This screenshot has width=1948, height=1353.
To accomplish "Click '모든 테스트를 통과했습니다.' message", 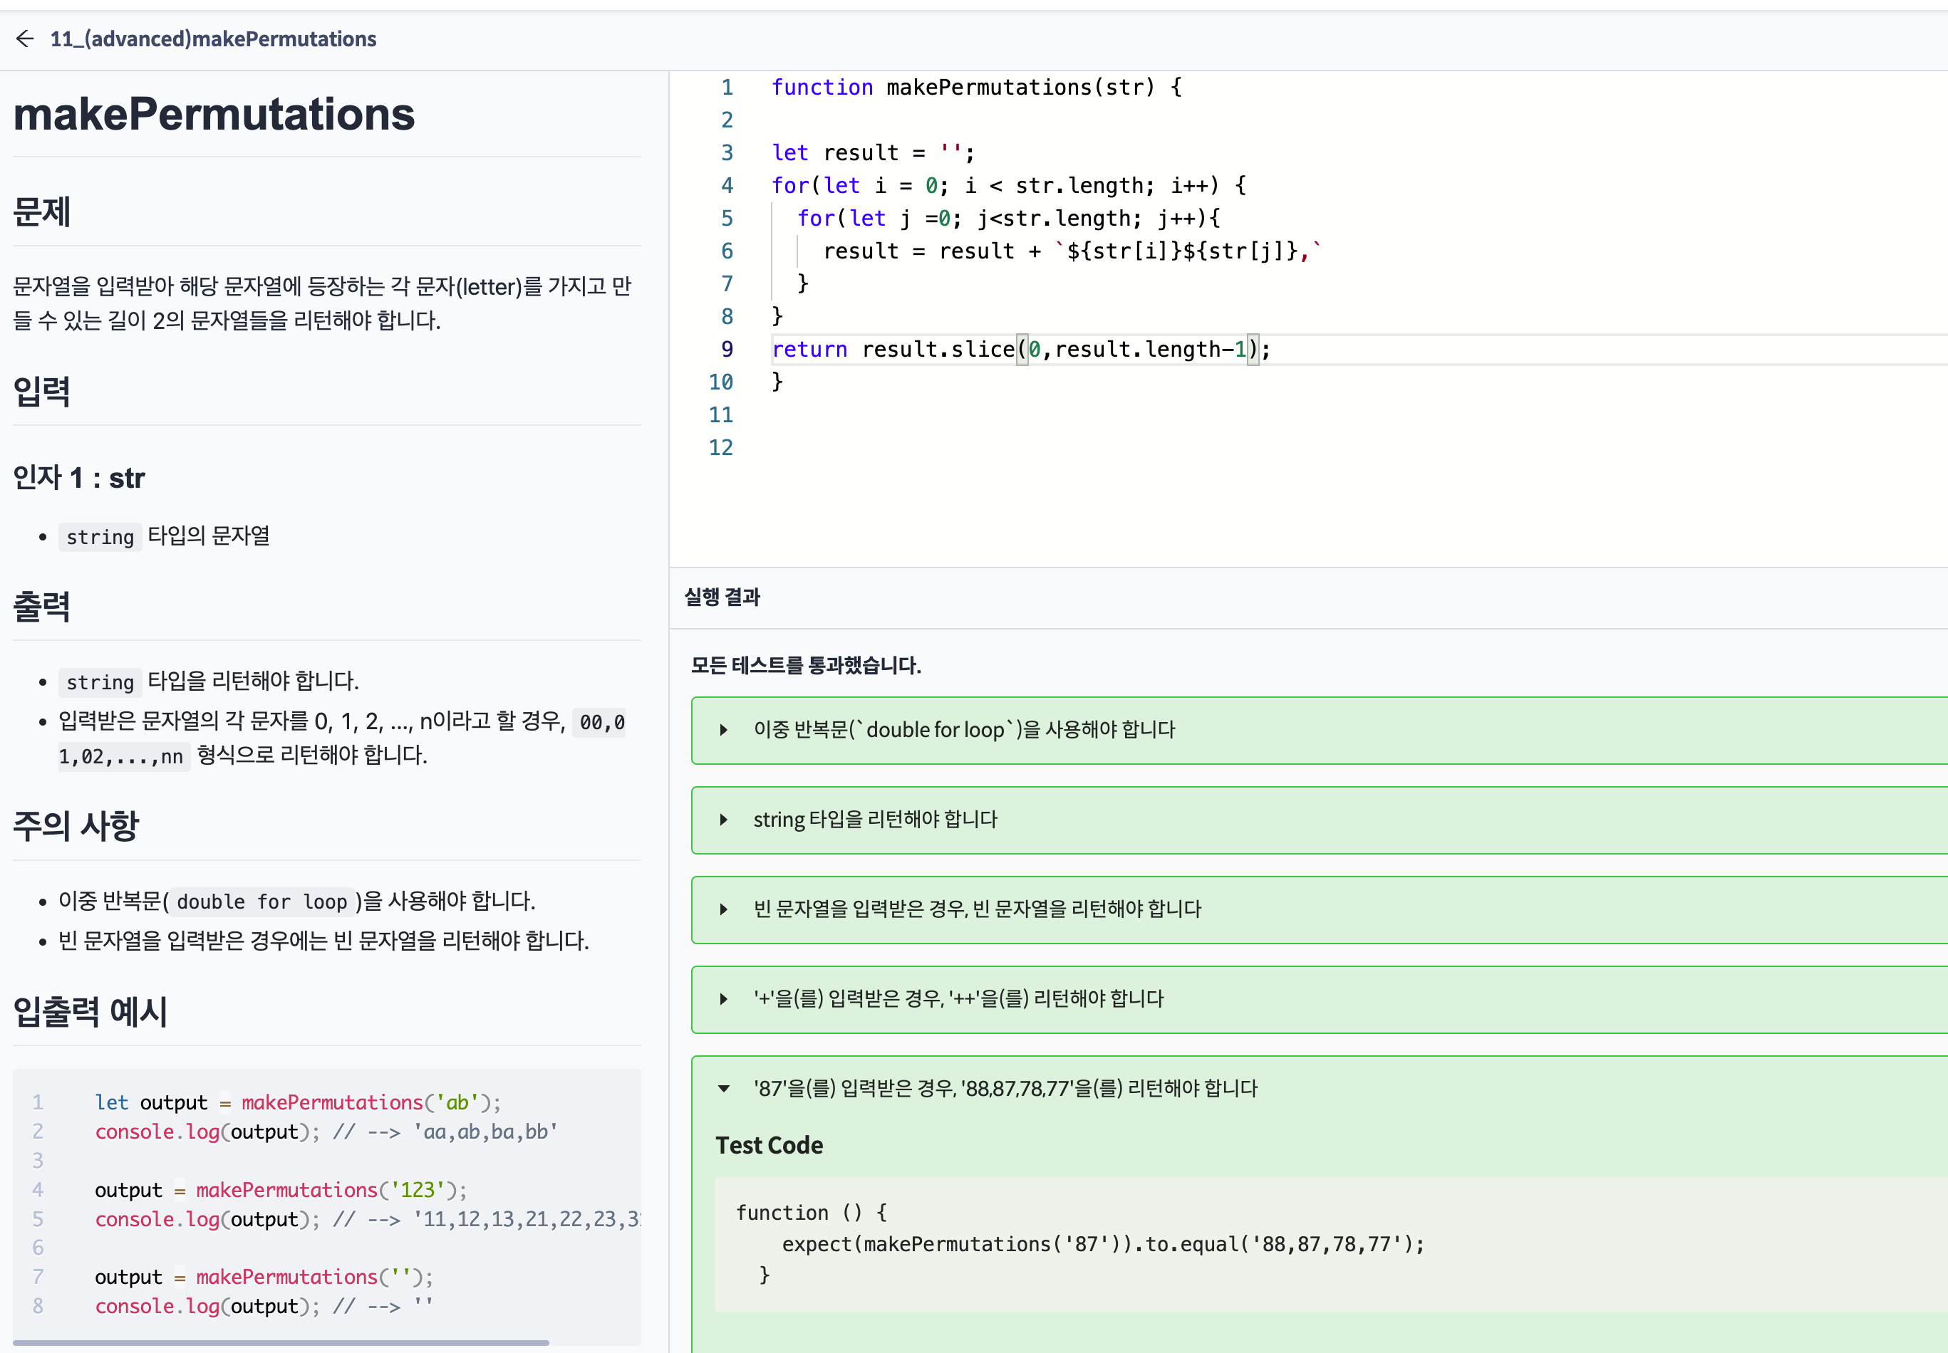I will (806, 666).
